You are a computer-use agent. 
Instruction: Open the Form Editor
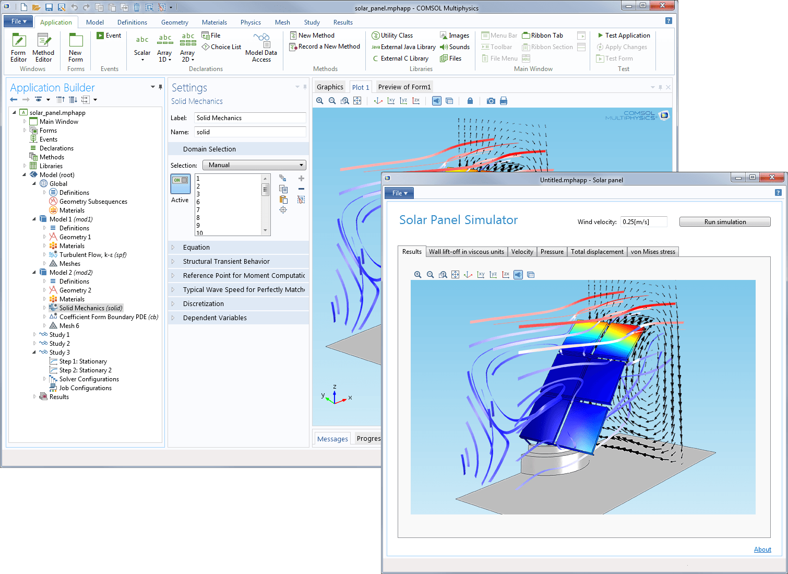[x=18, y=48]
